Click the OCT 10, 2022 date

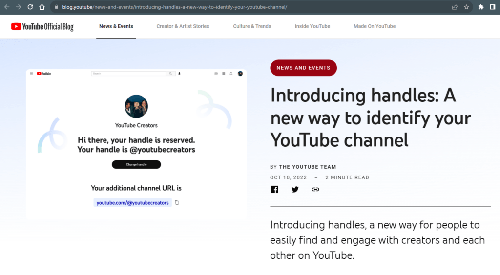pyautogui.click(x=288, y=177)
